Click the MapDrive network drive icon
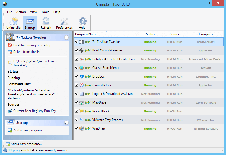This screenshot has width=226, height=155. 82,102
